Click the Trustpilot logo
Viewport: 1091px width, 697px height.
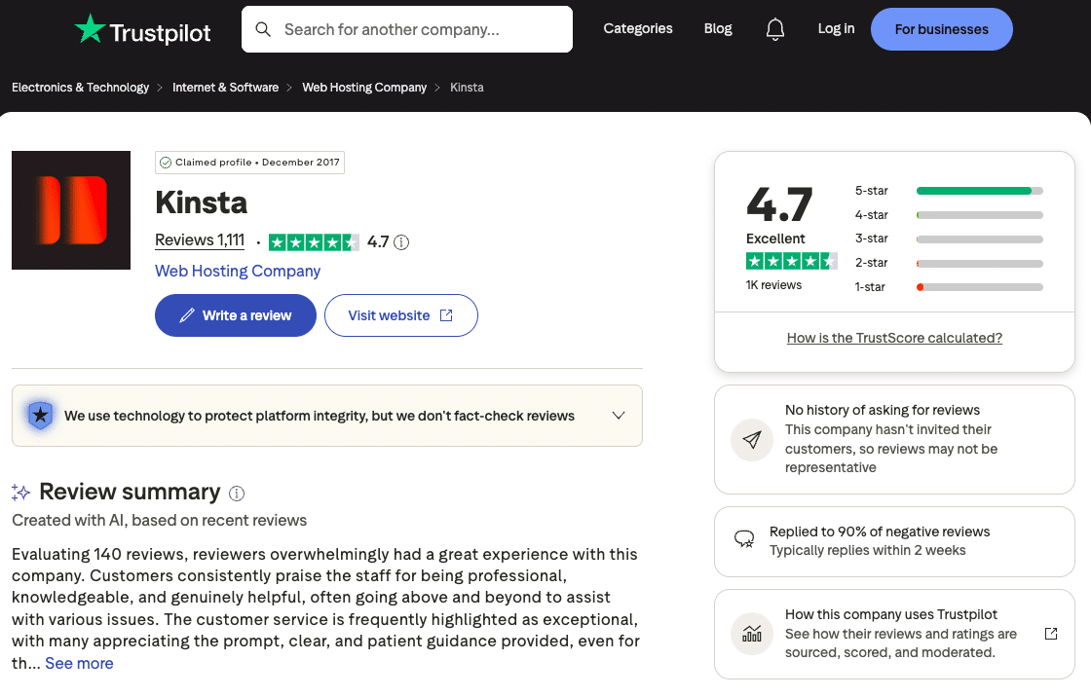click(142, 30)
